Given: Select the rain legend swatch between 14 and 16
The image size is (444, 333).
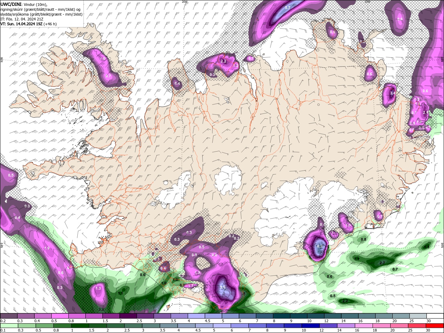Looking at the screenshot, I should (345, 326).
